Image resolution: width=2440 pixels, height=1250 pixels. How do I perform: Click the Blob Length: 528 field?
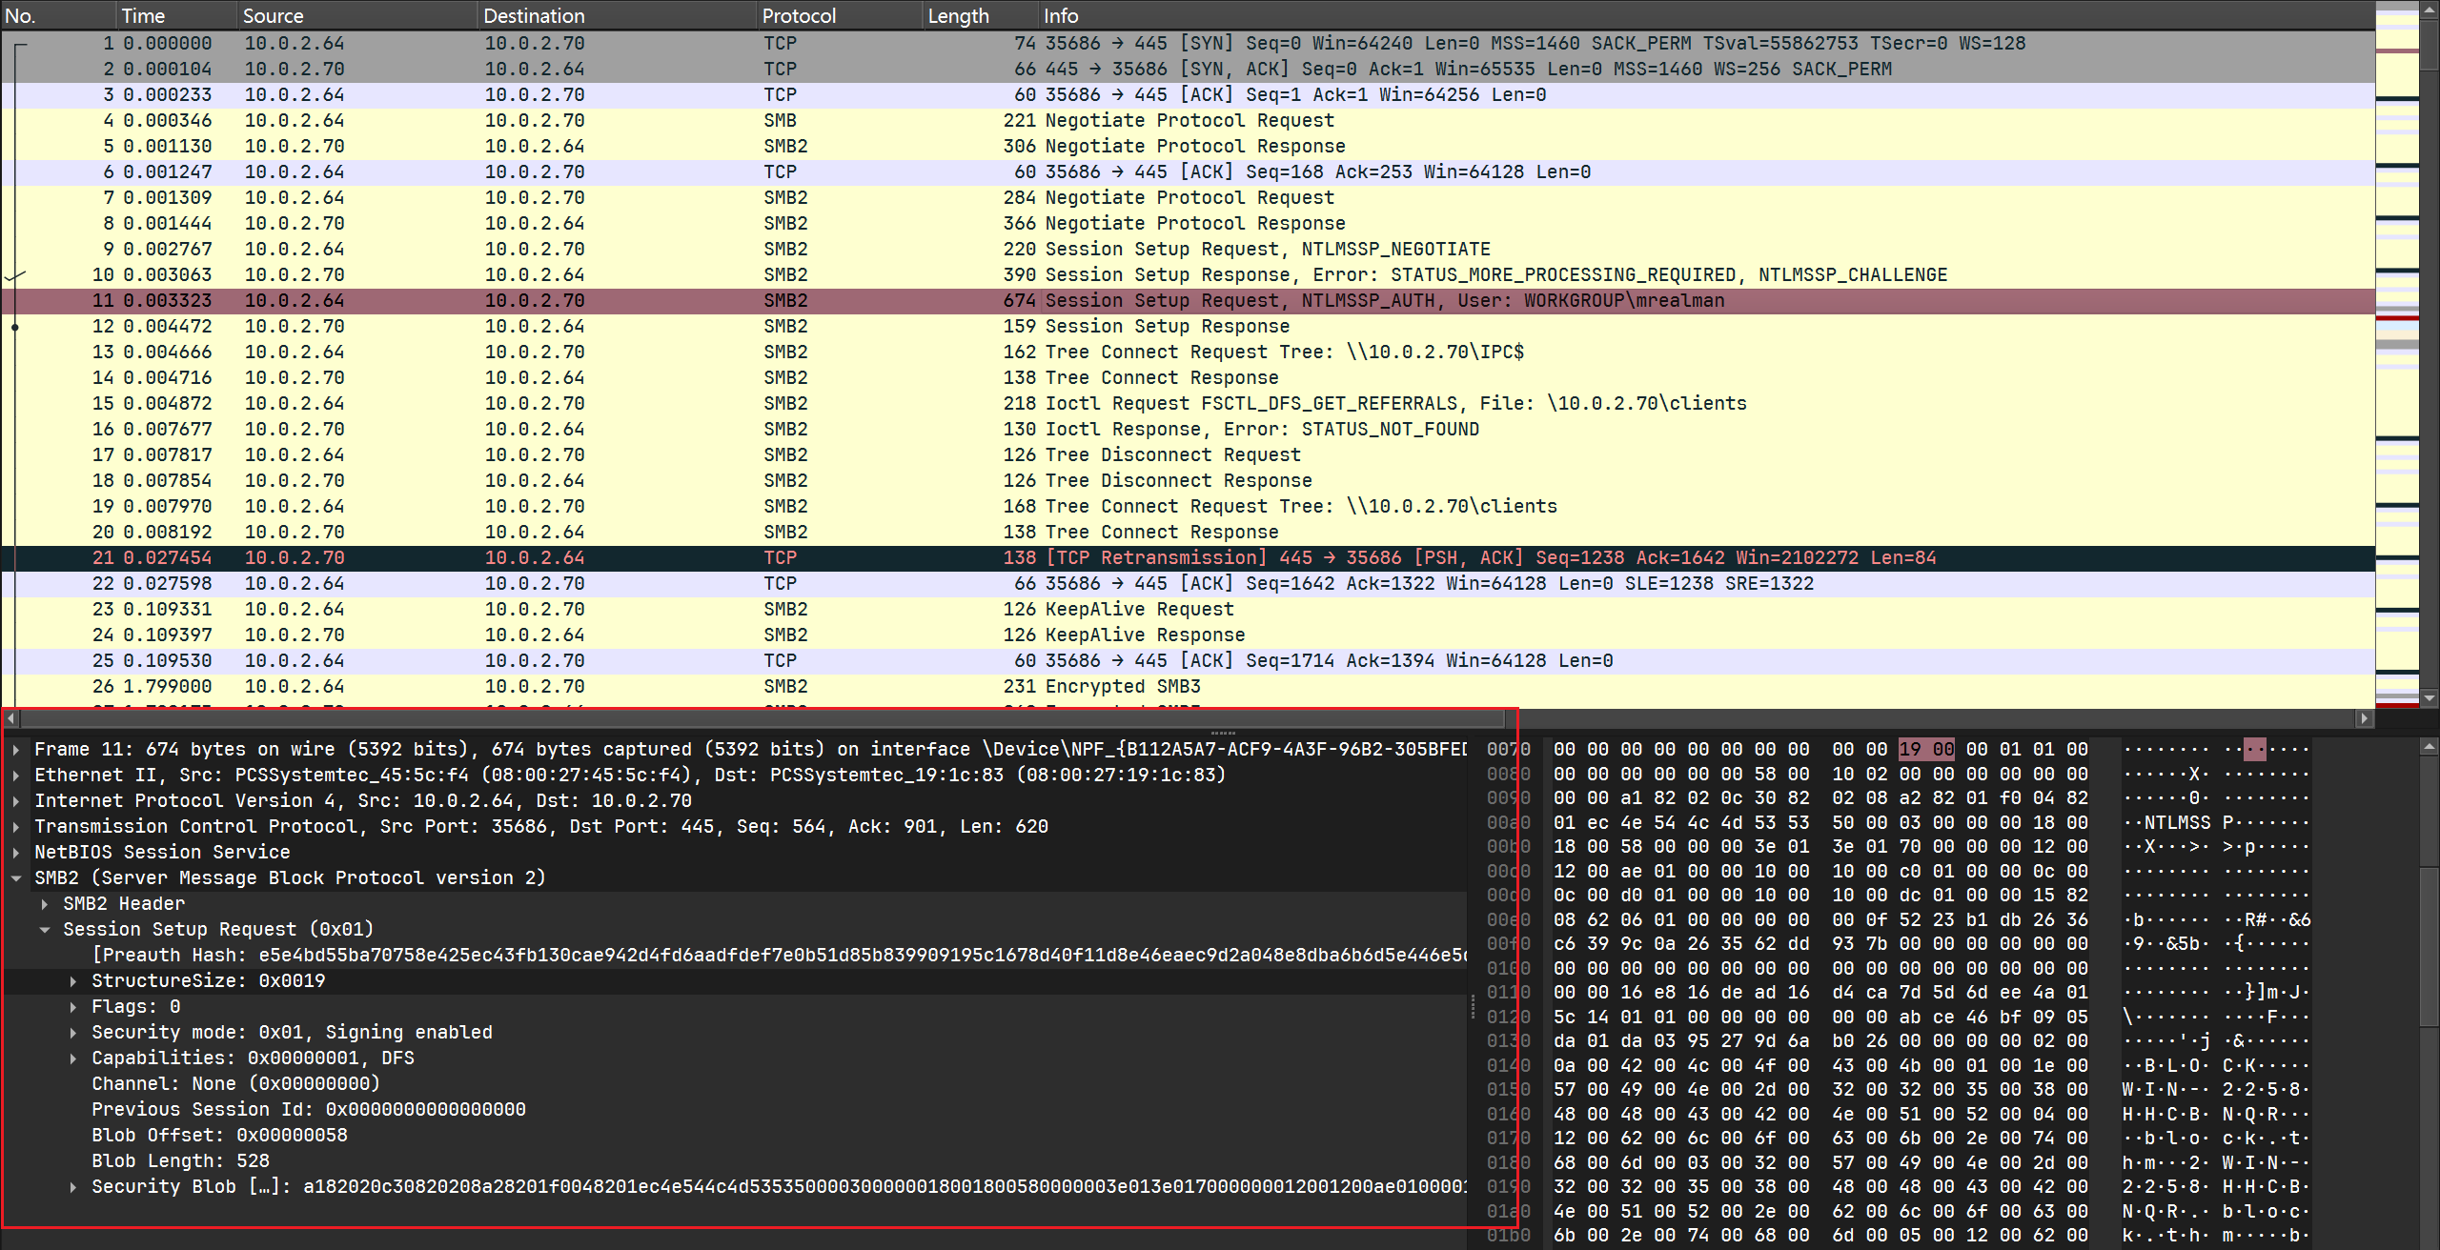[x=180, y=1161]
